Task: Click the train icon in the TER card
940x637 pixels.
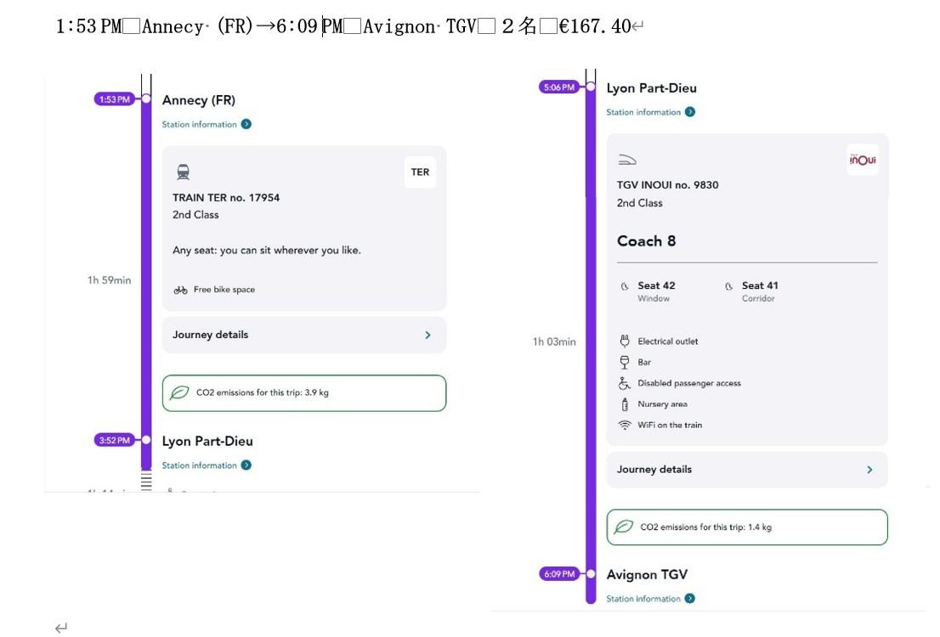Action: (183, 172)
